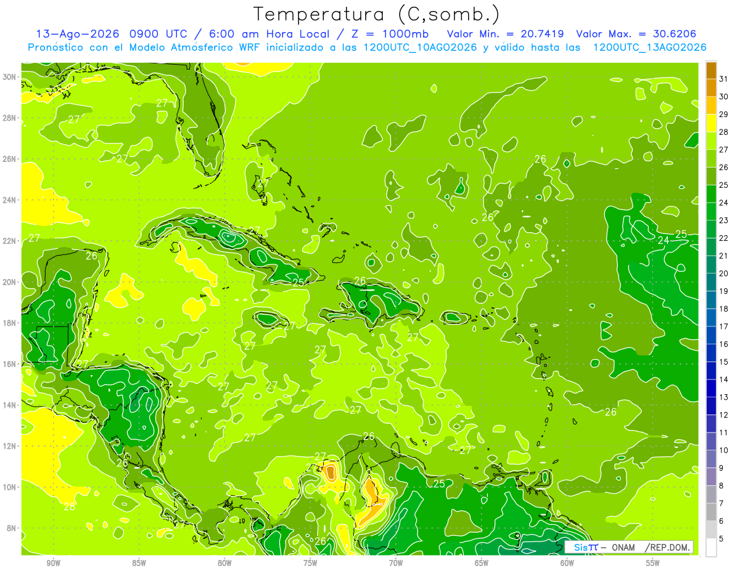Click the contour label '28' on the map
This screenshot has height=571, width=740.
(x=70, y=506)
